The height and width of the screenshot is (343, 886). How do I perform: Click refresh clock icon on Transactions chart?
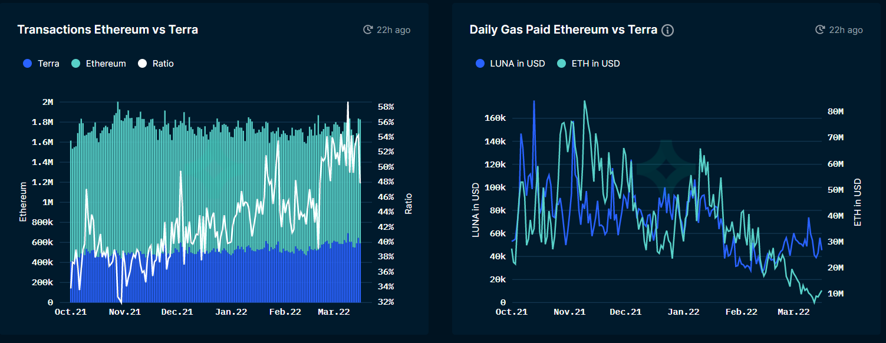[x=368, y=29]
